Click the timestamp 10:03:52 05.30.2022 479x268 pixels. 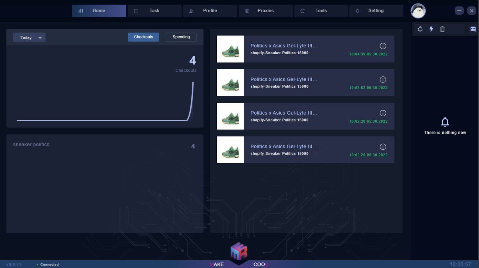click(368, 88)
